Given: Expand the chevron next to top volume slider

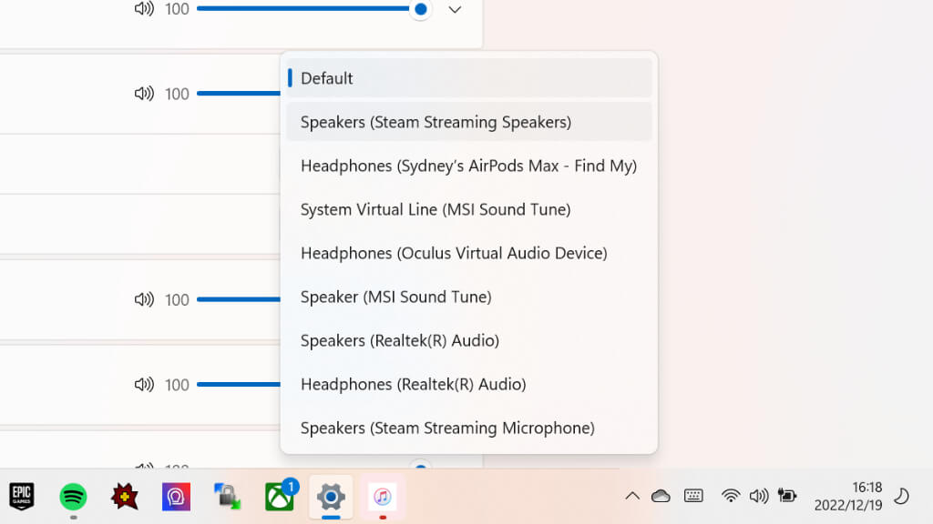Looking at the screenshot, I should (455, 10).
